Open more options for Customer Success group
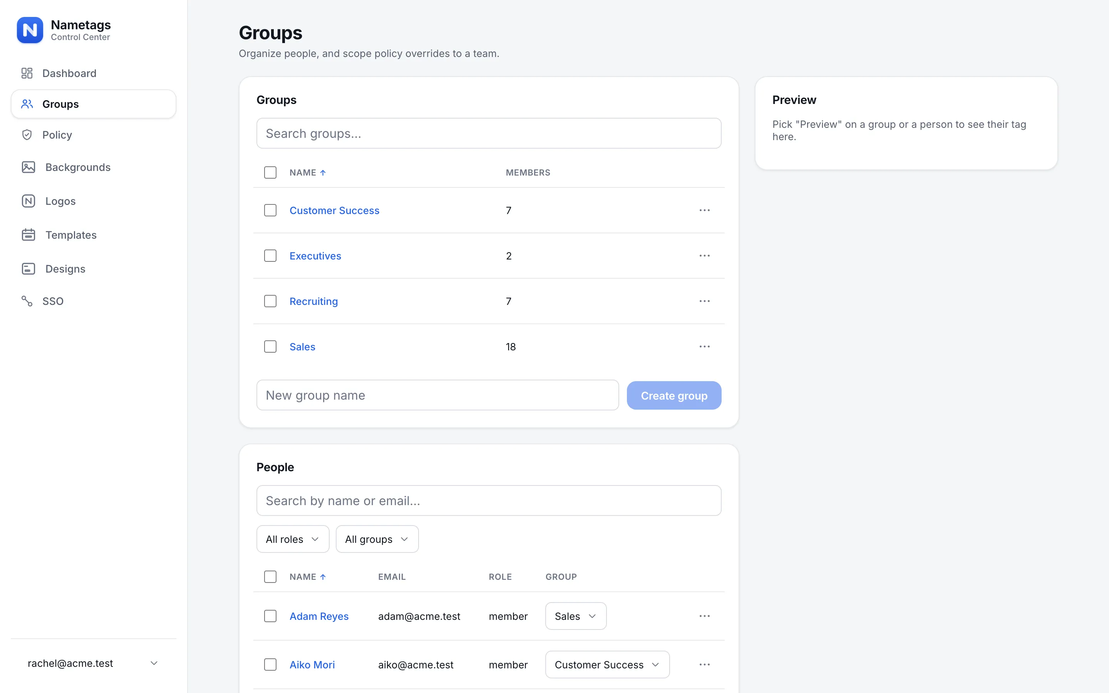Viewport: 1109px width, 693px height. point(704,210)
